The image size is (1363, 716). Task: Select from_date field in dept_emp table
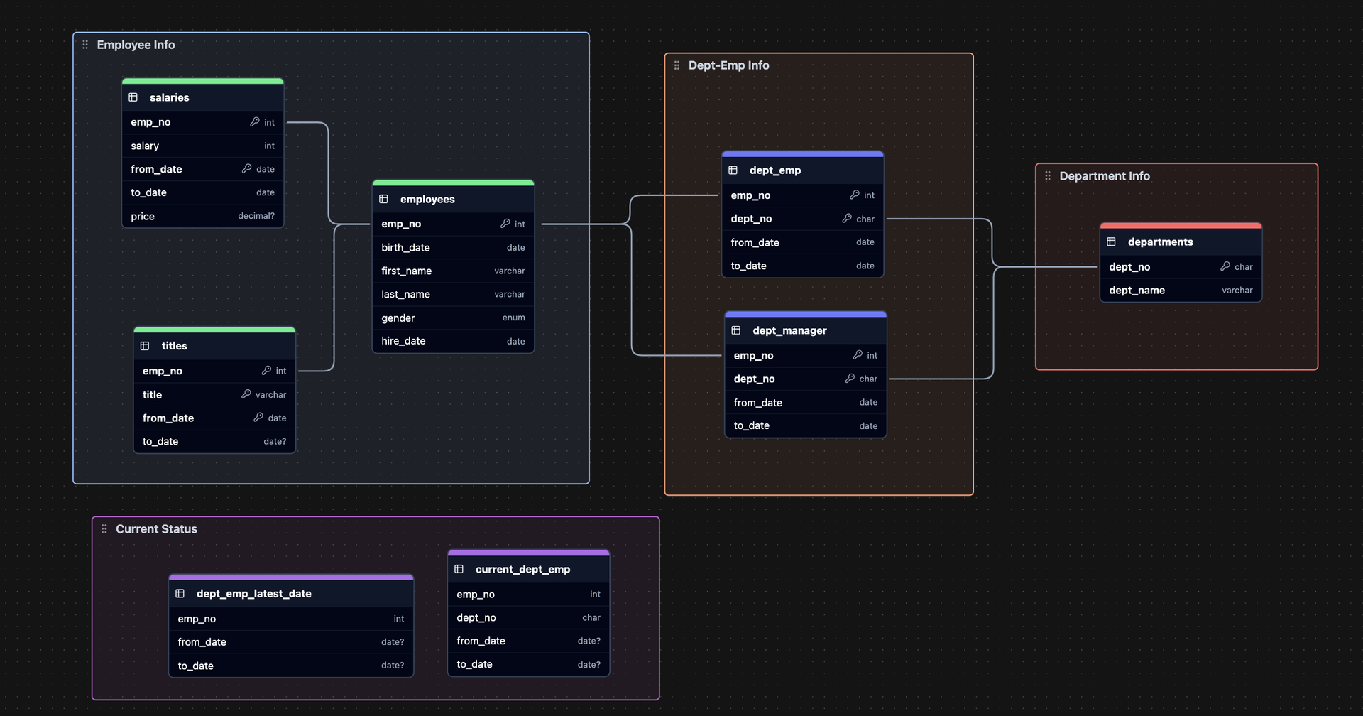pyautogui.click(x=803, y=242)
